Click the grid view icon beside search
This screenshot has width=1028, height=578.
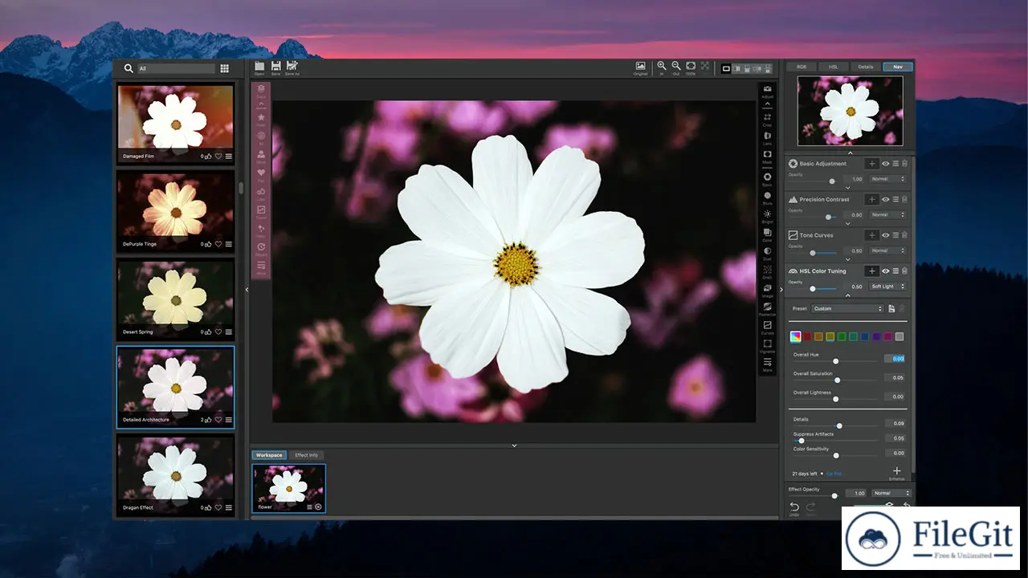click(x=224, y=69)
